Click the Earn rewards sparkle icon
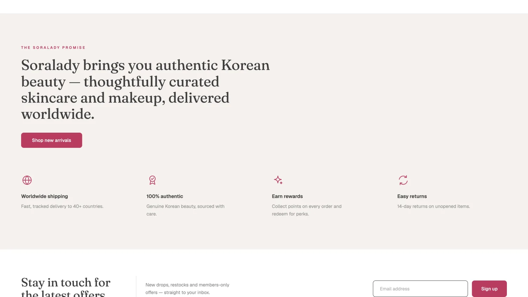 pos(278,180)
